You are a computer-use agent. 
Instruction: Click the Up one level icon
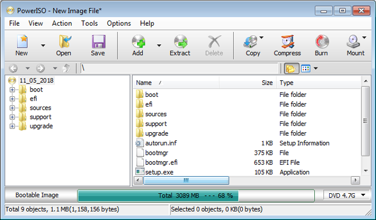coord(67,69)
